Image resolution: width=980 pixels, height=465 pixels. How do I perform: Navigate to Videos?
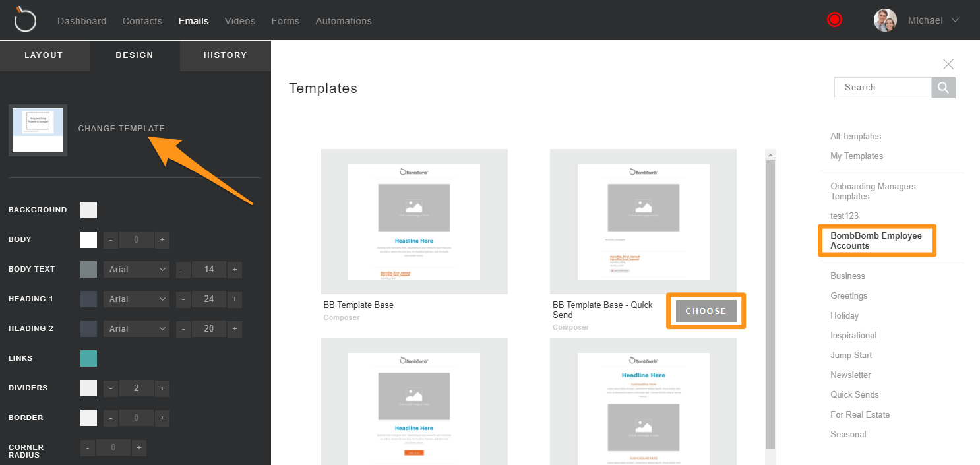pos(240,21)
